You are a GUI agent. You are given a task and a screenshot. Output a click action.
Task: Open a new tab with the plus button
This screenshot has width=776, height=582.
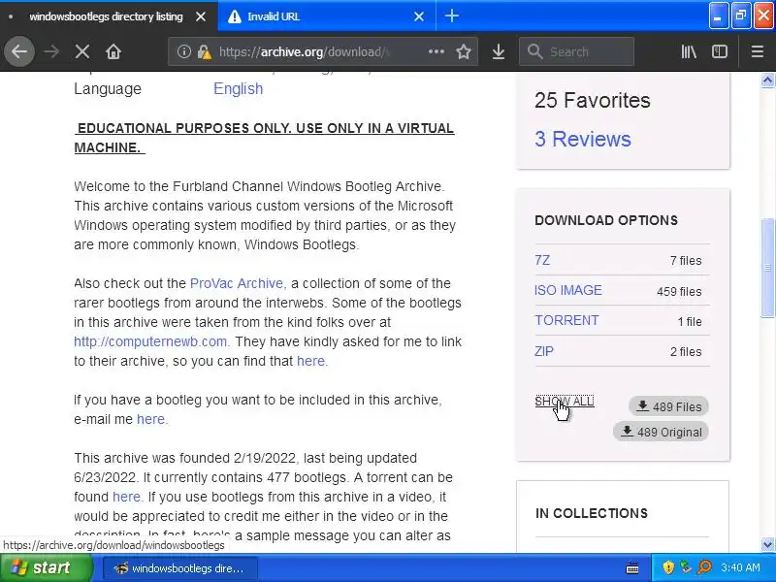pyautogui.click(x=451, y=16)
